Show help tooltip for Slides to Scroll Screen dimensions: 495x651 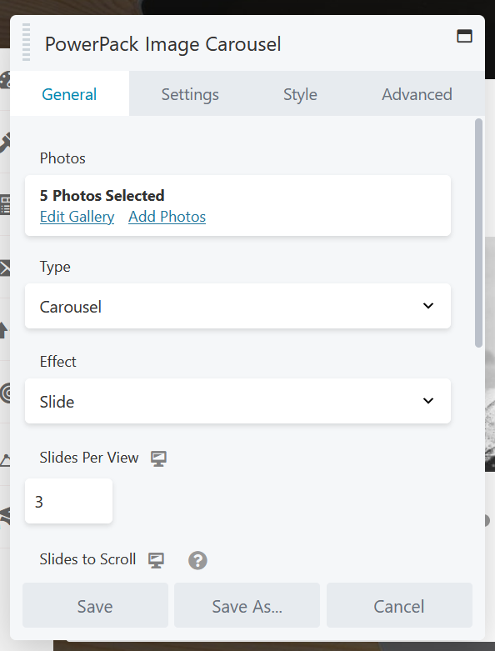point(198,560)
